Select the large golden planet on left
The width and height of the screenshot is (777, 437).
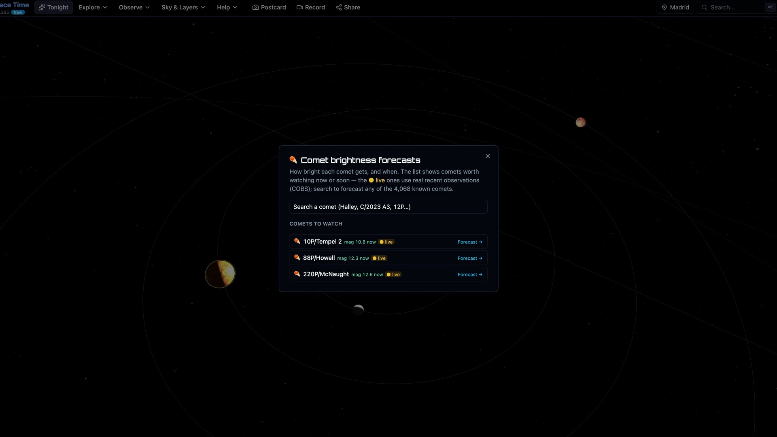click(x=220, y=274)
